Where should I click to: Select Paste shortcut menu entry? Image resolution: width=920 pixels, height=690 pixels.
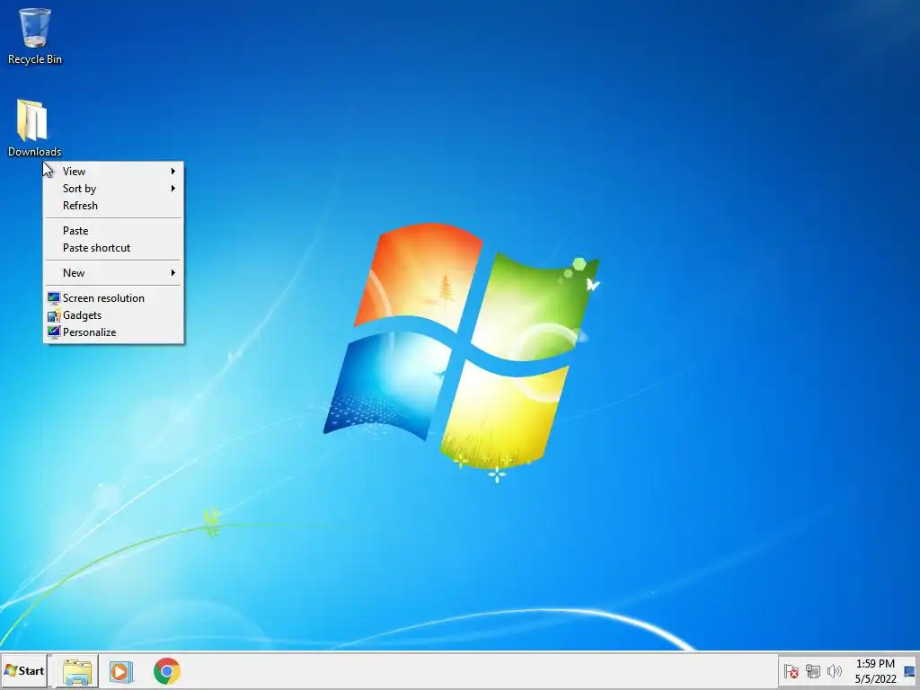tap(113, 248)
